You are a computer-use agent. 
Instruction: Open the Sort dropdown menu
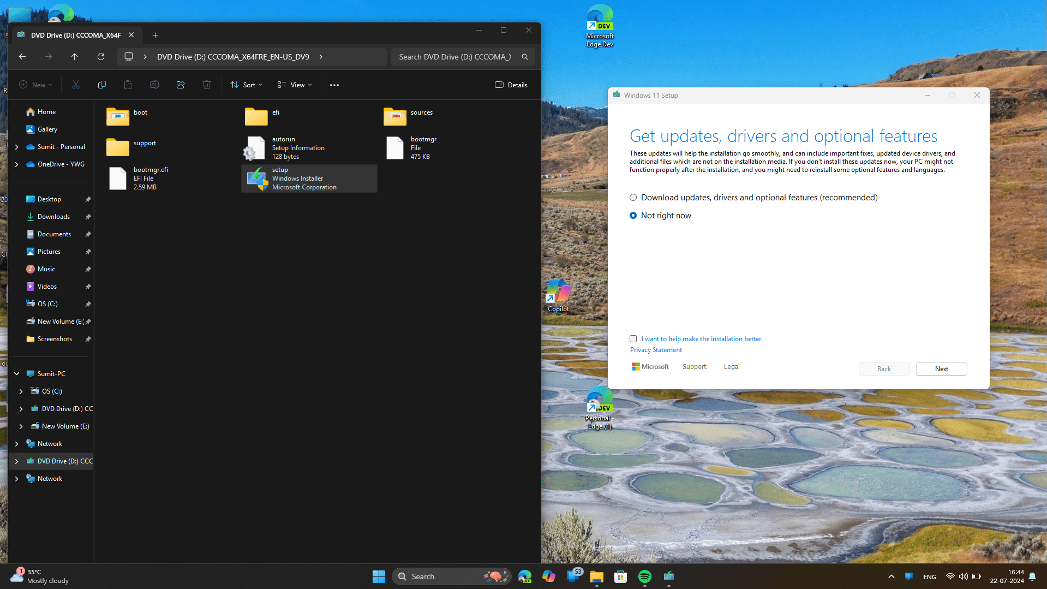coord(246,85)
